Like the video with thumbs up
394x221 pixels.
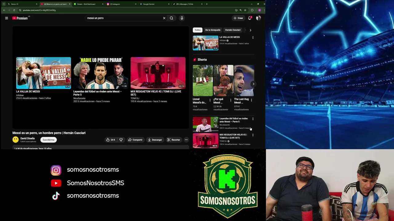click(x=108, y=140)
